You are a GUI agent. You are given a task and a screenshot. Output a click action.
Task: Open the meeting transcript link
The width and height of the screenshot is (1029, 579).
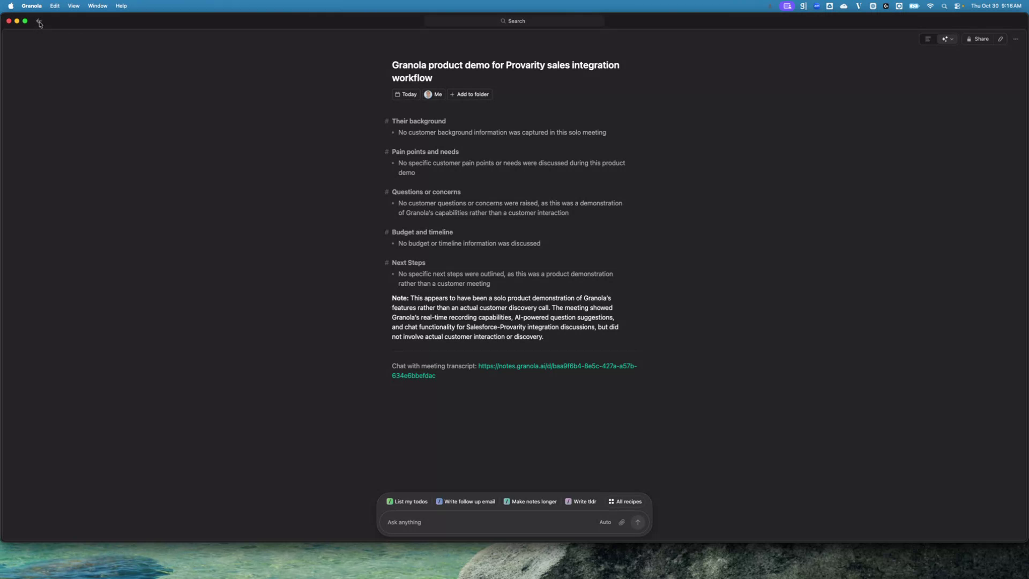[557, 366]
